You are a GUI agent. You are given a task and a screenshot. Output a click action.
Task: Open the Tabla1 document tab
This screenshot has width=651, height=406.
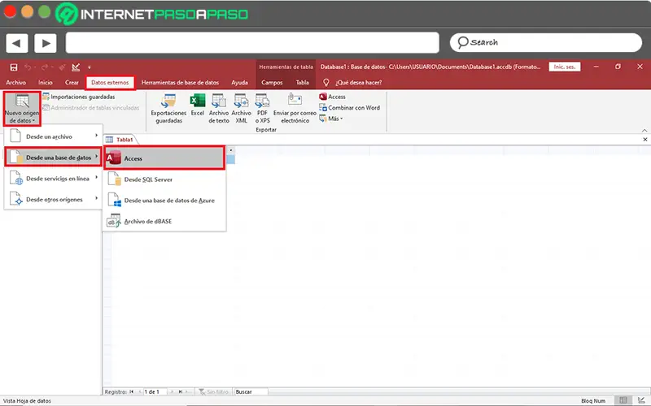pos(120,140)
